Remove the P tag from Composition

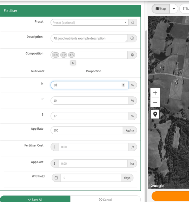point(62,55)
